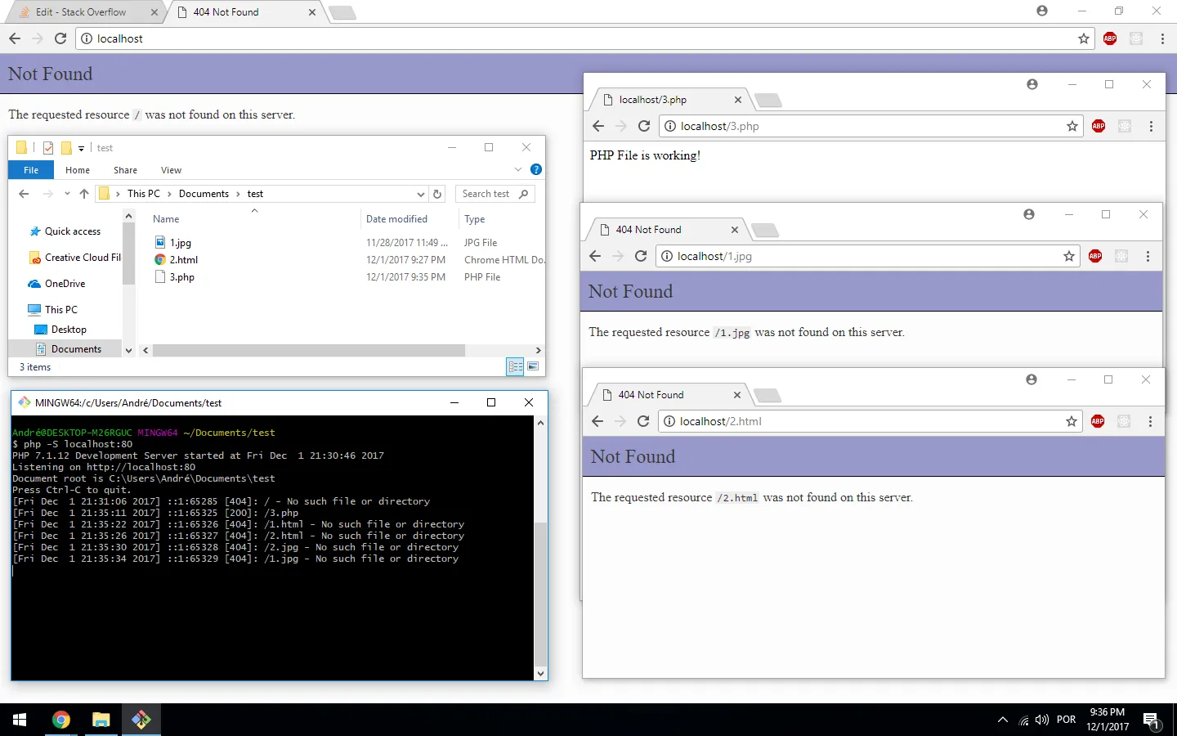Expand the File Explorer ribbon chevron
The image size is (1177, 736).
(518, 169)
